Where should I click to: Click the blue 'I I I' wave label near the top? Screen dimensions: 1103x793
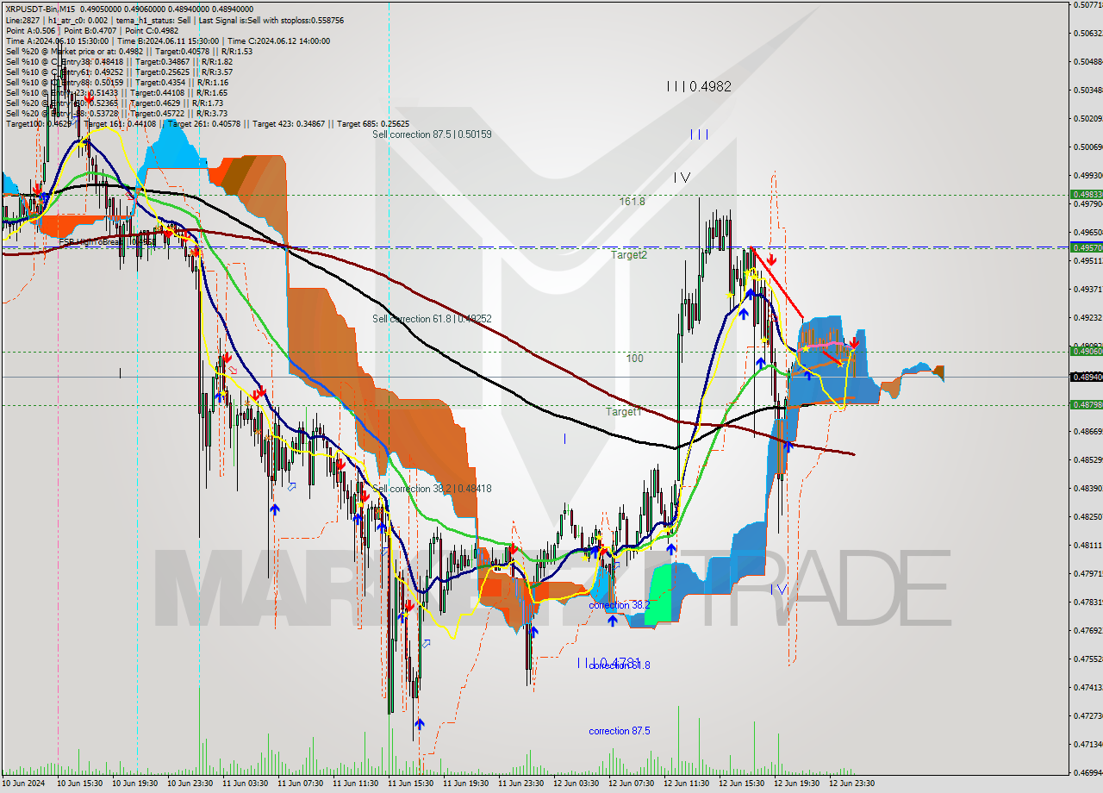click(699, 134)
